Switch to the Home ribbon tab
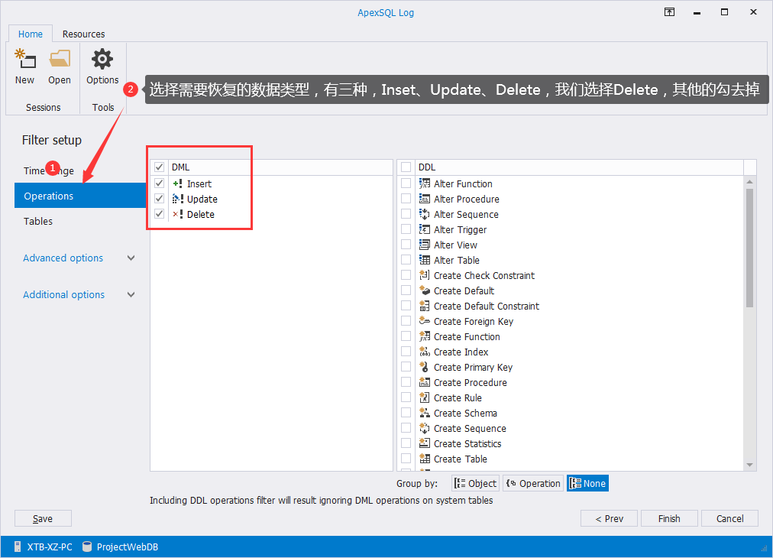Screen dimensions: 773x558 (x=31, y=34)
